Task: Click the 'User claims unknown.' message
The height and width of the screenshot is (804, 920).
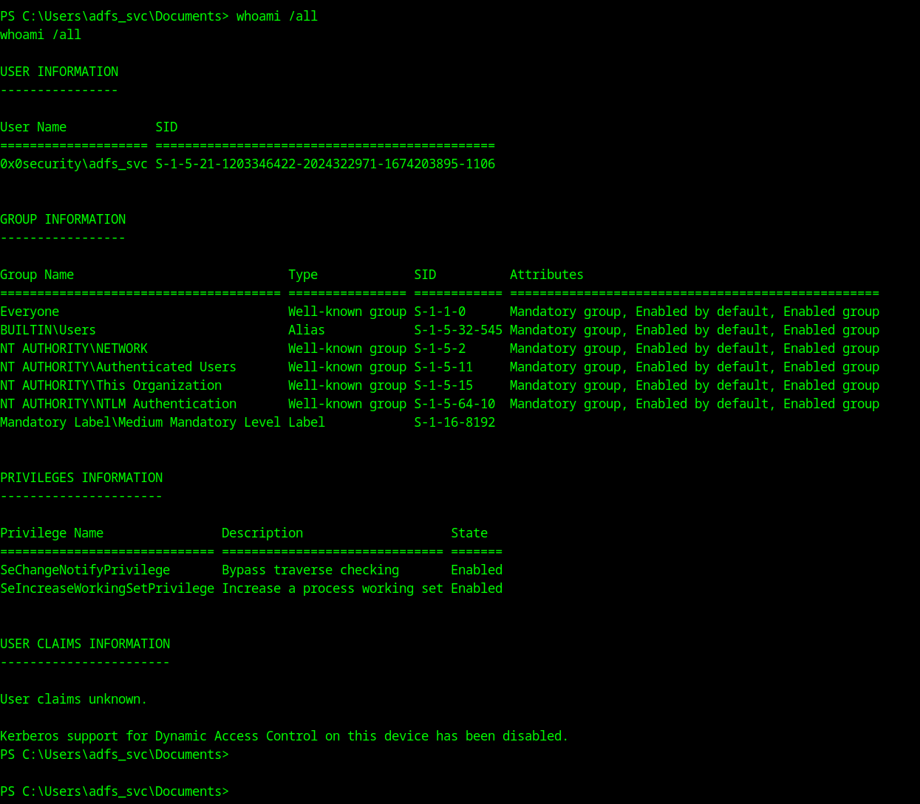Action: pyautogui.click(x=74, y=699)
